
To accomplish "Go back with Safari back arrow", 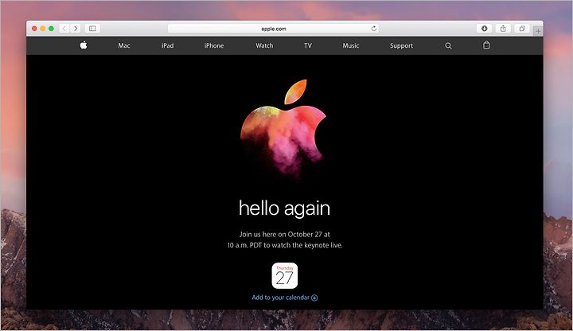I will pyautogui.click(x=64, y=29).
